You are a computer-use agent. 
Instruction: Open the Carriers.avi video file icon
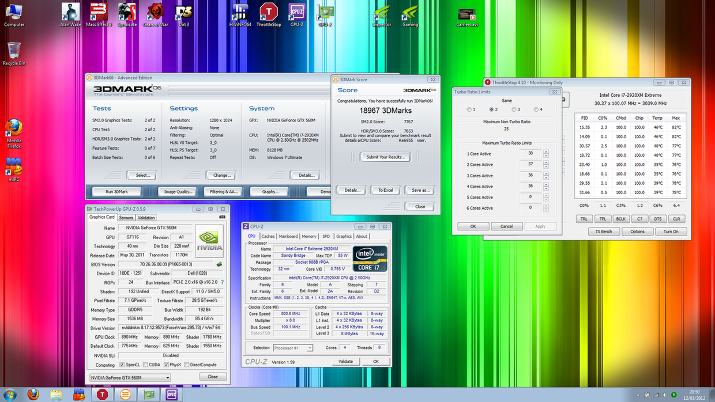(466, 15)
